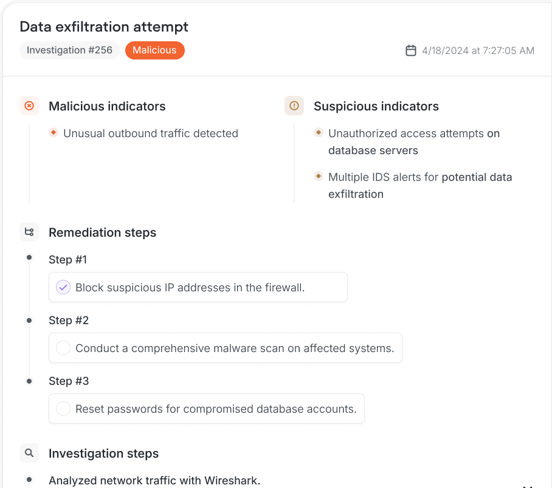The width and height of the screenshot is (552, 488).
Task: Collapse the Suspicious indicators list
Action: 376,106
